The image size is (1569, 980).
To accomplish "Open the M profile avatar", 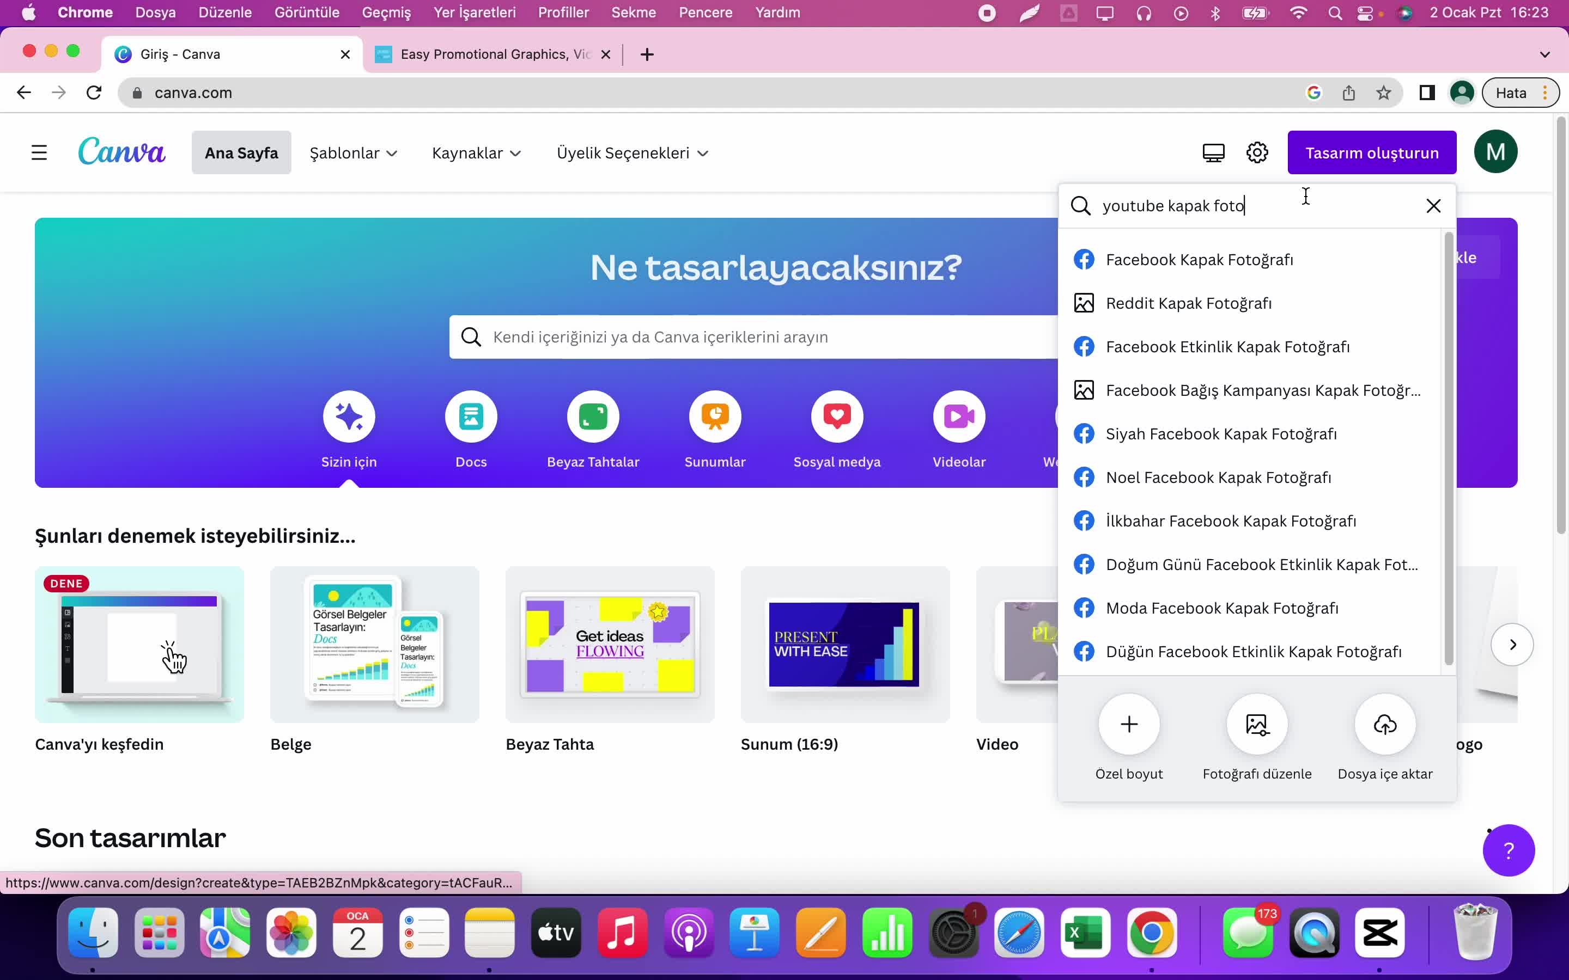I will tap(1495, 152).
